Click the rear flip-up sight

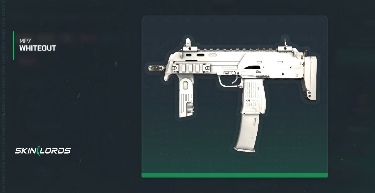(284, 45)
